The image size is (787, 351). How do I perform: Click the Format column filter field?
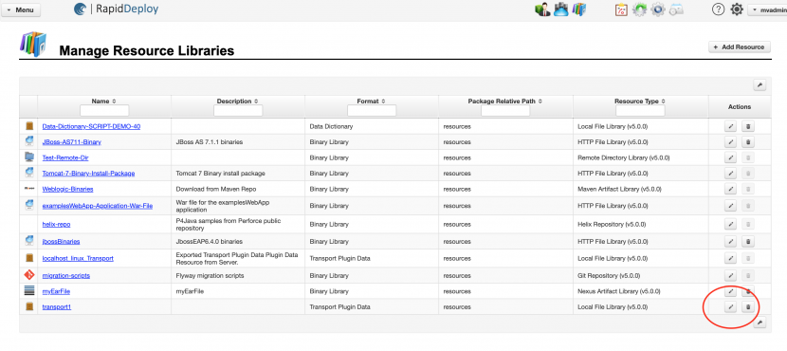click(x=372, y=110)
